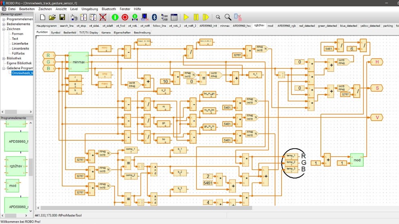This screenshot has width=399, height=224.
Task: Pick rgb2hsv element from Programmelemente palette
Action: click(16, 166)
